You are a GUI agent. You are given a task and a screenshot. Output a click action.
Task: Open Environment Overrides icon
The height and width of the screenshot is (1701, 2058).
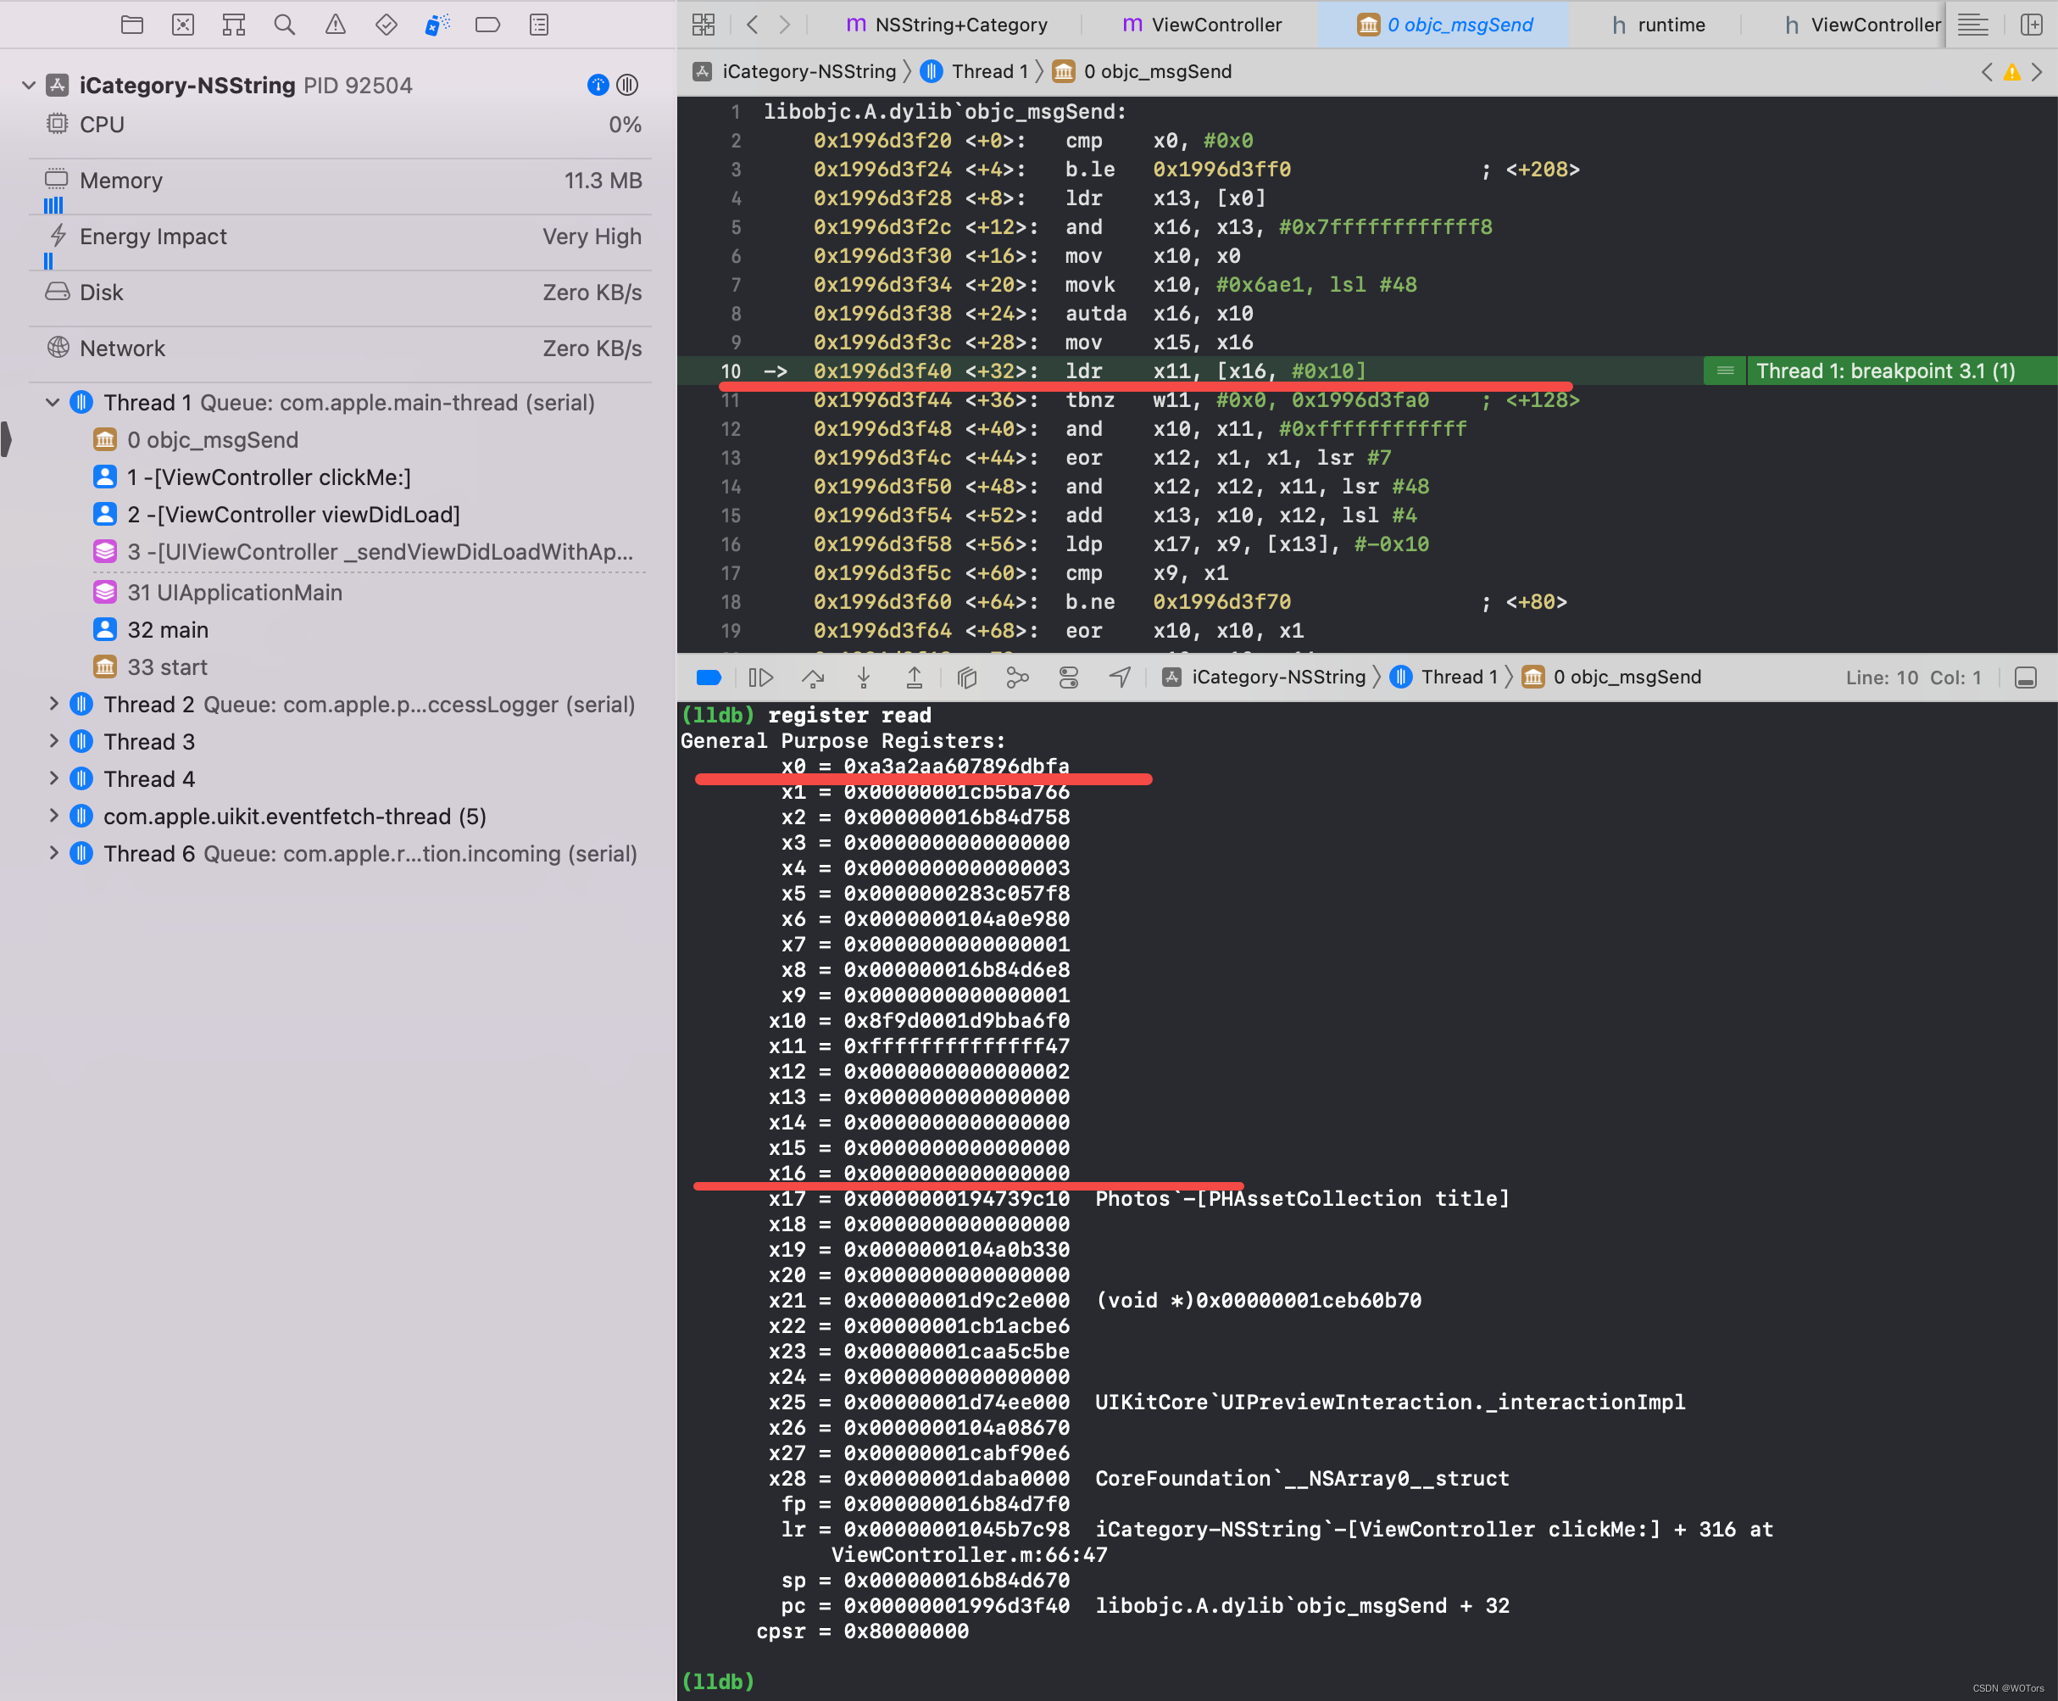(1069, 677)
